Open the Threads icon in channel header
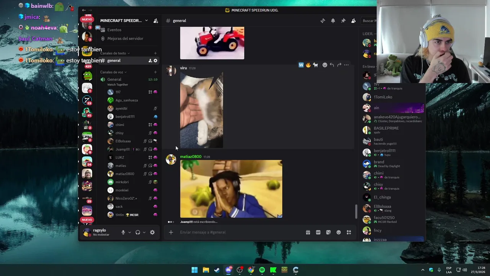The image size is (490, 276). [x=323, y=21]
